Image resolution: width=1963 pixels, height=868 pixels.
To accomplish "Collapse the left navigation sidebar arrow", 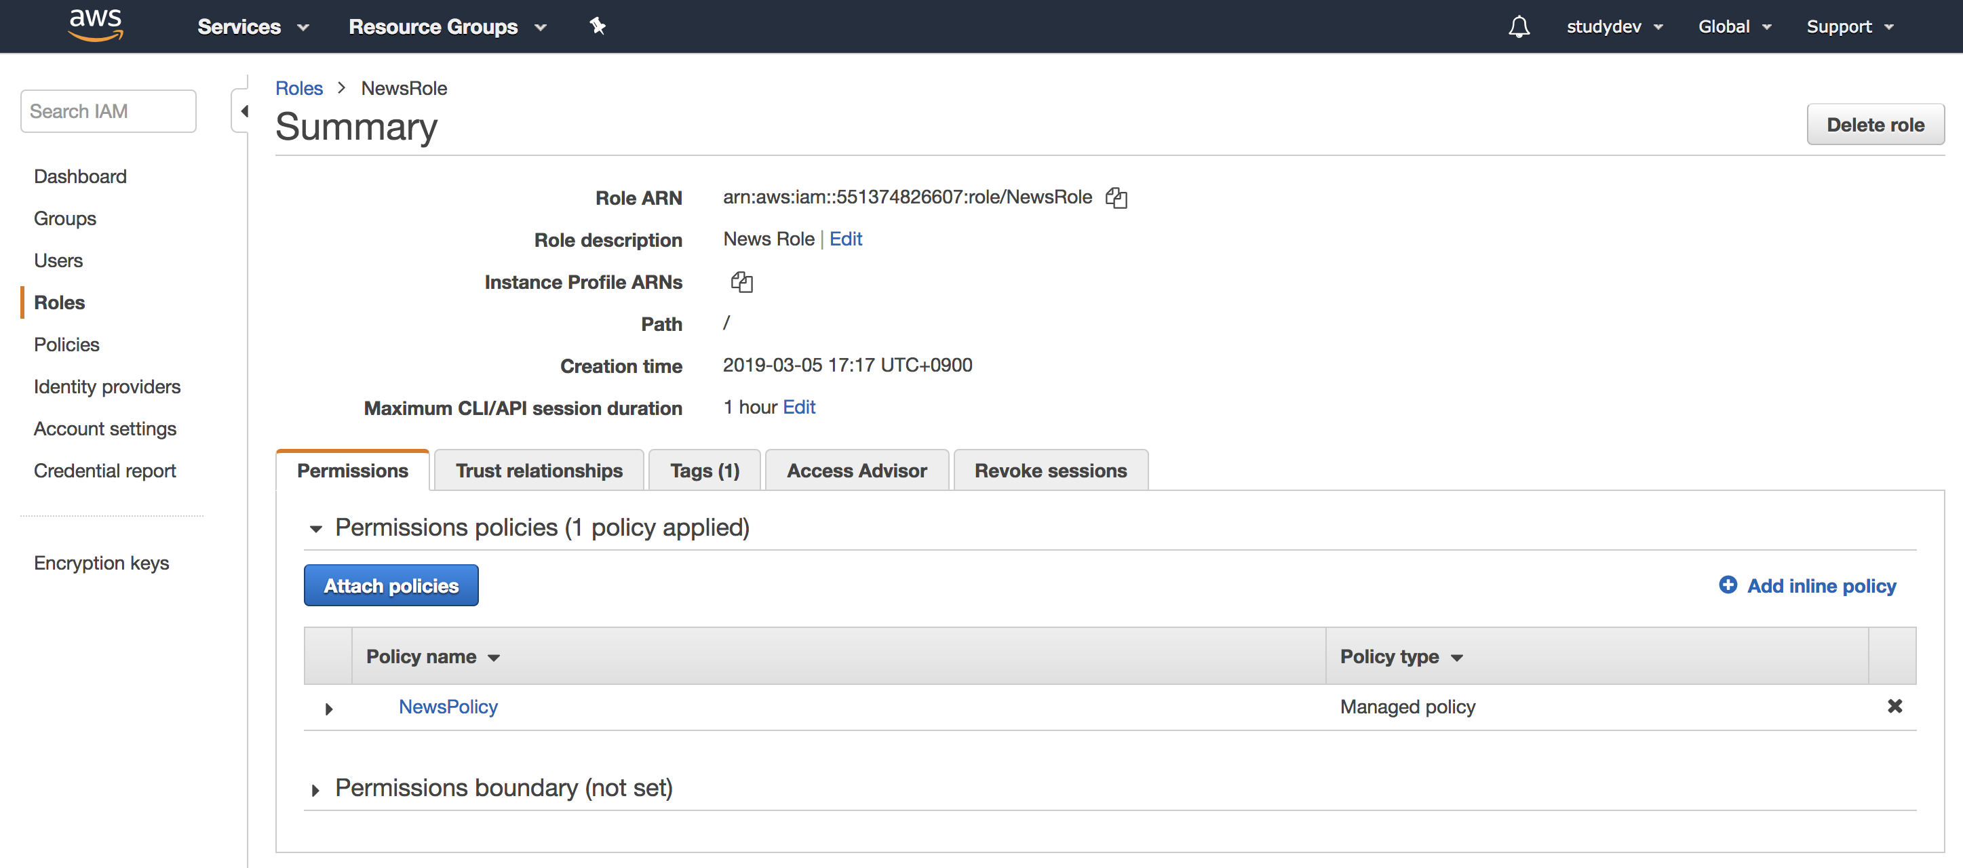I will (x=244, y=111).
